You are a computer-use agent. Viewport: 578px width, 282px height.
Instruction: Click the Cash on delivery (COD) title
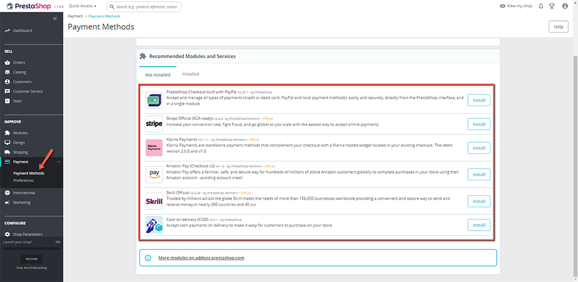click(189, 219)
